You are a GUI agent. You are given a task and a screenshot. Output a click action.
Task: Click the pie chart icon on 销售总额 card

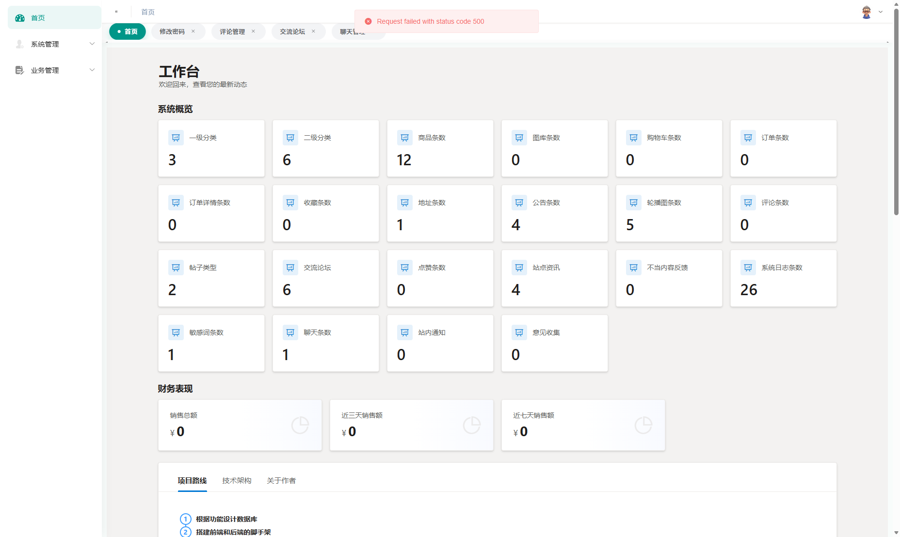pyautogui.click(x=301, y=425)
